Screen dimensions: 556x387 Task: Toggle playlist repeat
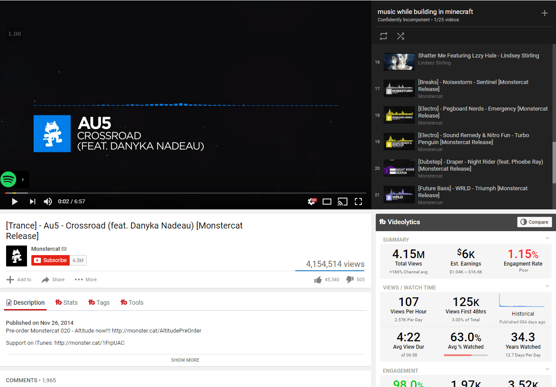click(384, 36)
